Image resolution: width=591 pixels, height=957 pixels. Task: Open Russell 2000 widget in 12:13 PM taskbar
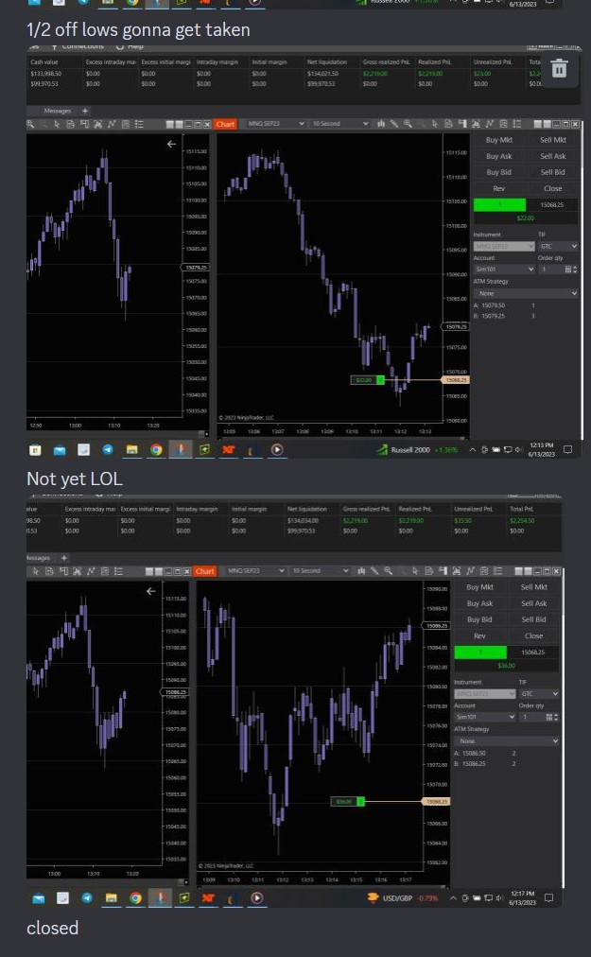(417, 450)
